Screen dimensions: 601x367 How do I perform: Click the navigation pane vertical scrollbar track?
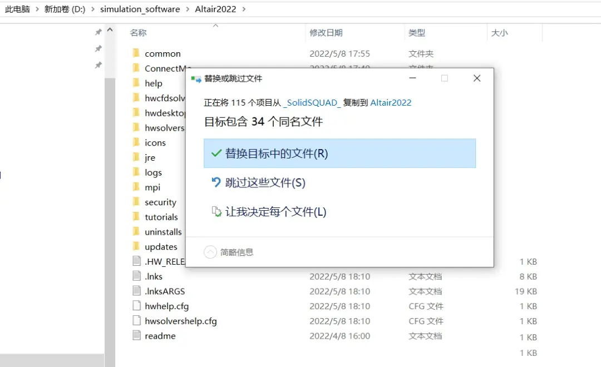[110, 222]
